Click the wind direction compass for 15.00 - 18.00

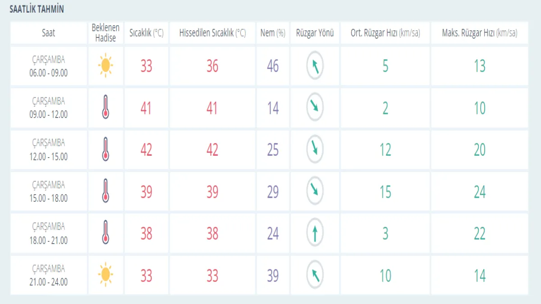point(315,191)
